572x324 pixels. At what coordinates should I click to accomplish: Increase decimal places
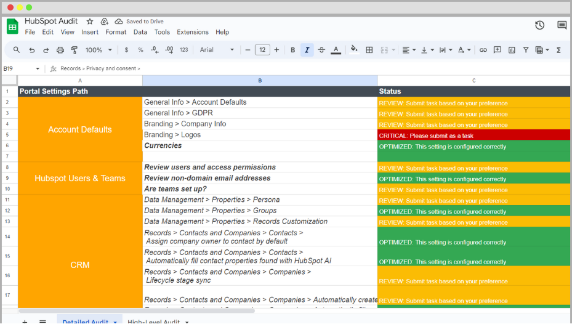[x=169, y=50]
